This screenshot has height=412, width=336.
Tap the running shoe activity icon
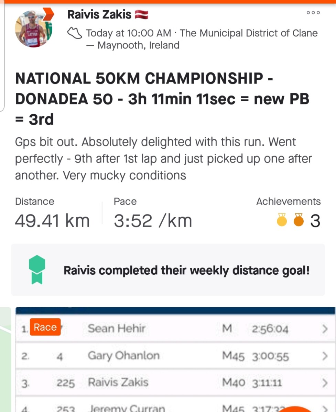click(75, 33)
